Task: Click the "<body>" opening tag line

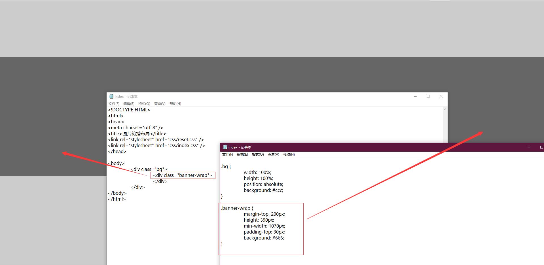Action: point(116,163)
